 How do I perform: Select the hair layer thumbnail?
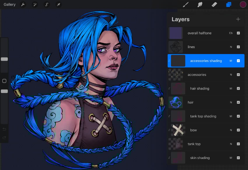coord(176,102)
